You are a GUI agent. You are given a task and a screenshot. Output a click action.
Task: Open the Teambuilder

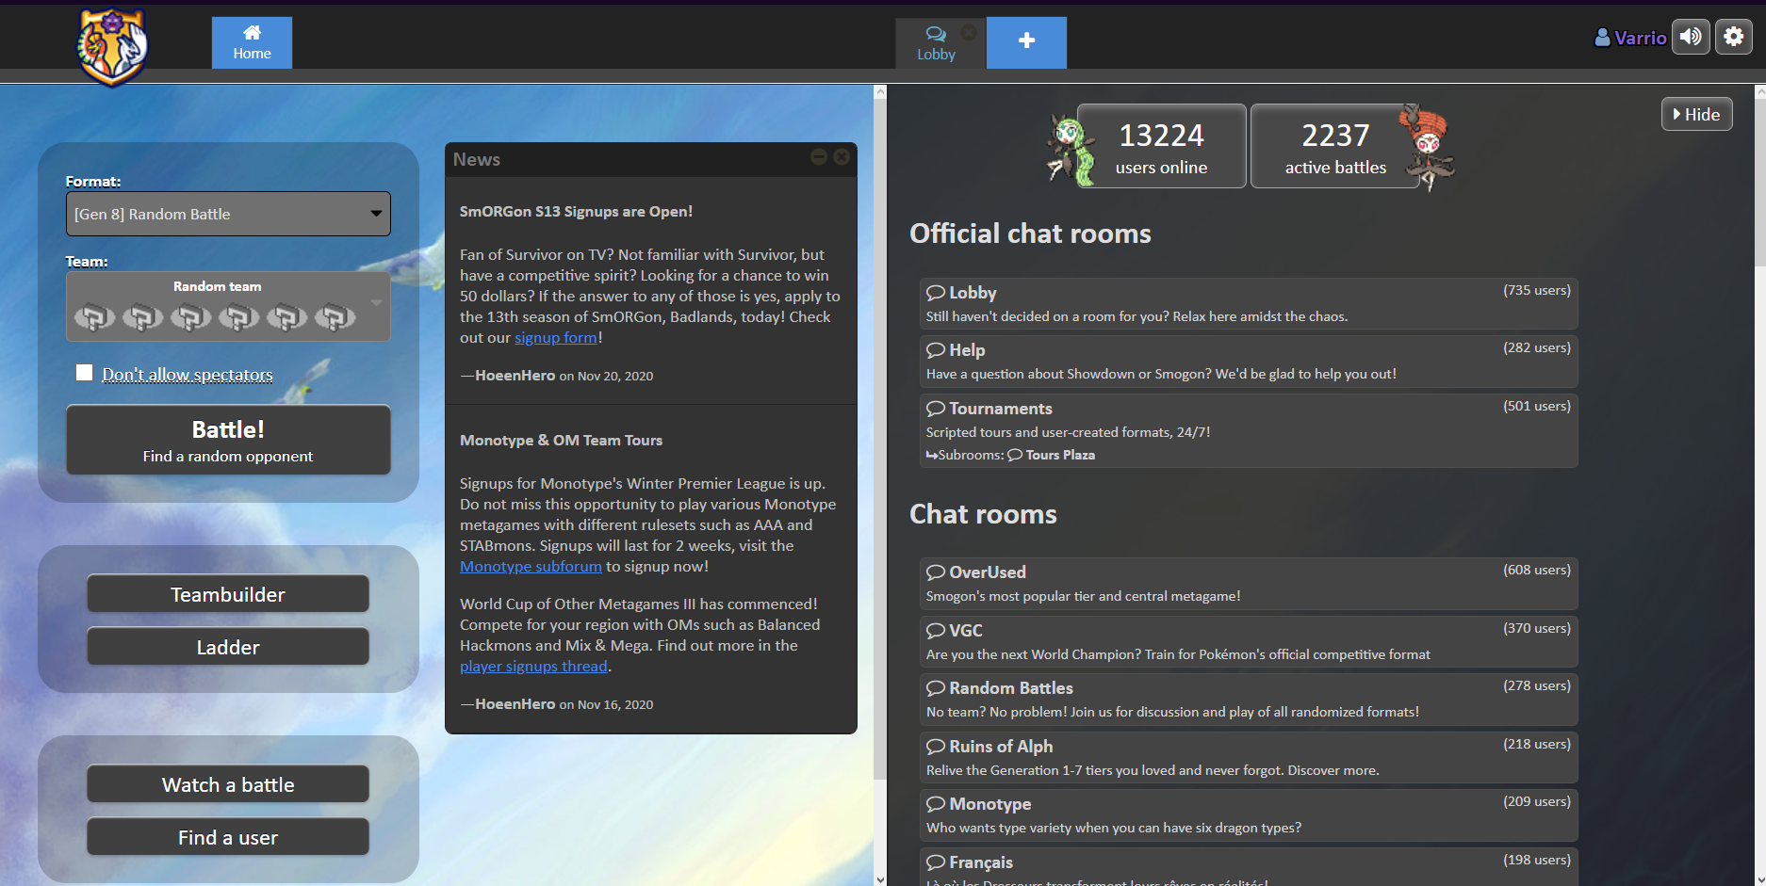click(x=228, y=594)
